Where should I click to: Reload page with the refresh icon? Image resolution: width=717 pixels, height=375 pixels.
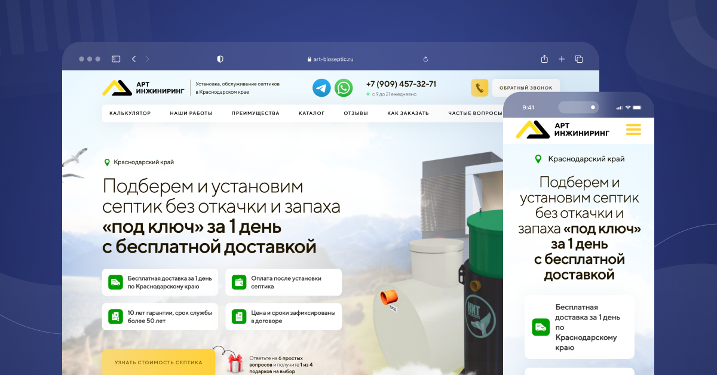click(x=425, y=59)
